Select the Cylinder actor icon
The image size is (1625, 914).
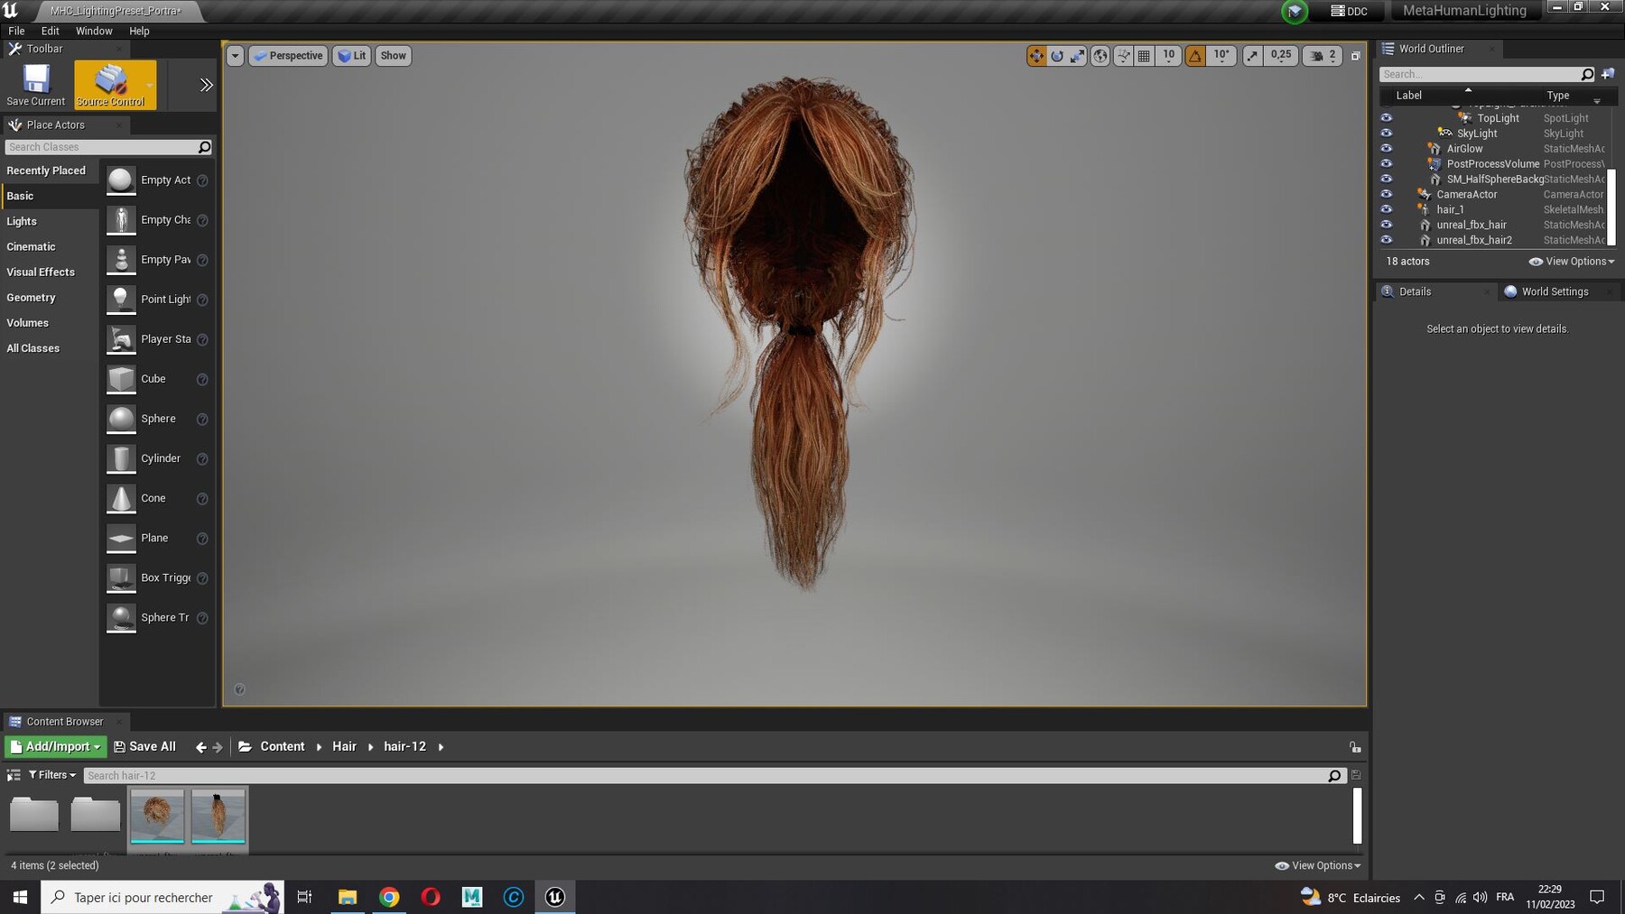pos(121,458)
